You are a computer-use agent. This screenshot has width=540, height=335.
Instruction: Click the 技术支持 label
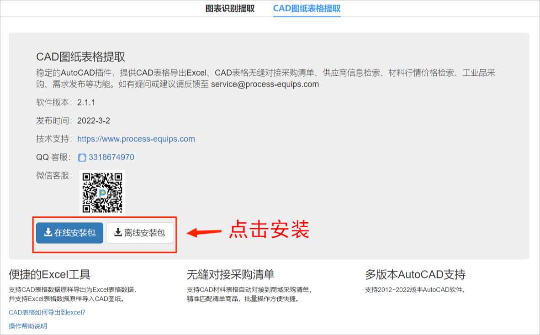click(54, 139)
